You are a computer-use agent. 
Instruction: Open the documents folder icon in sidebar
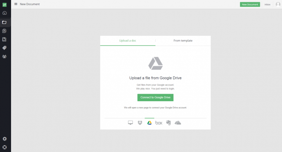tap(5, 22)
